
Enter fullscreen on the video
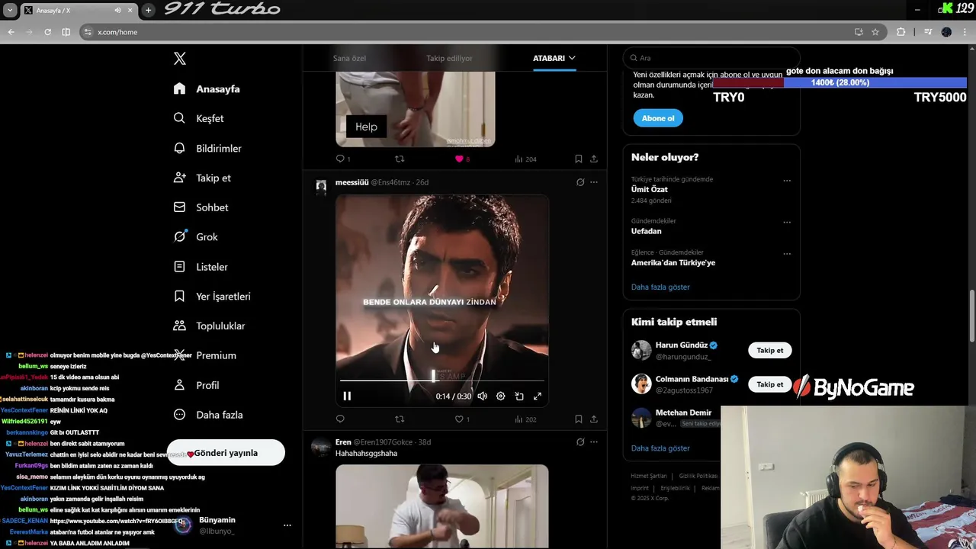[538, 396]
